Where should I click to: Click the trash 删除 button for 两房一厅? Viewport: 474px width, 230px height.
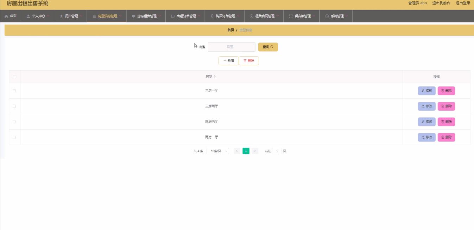446,137
